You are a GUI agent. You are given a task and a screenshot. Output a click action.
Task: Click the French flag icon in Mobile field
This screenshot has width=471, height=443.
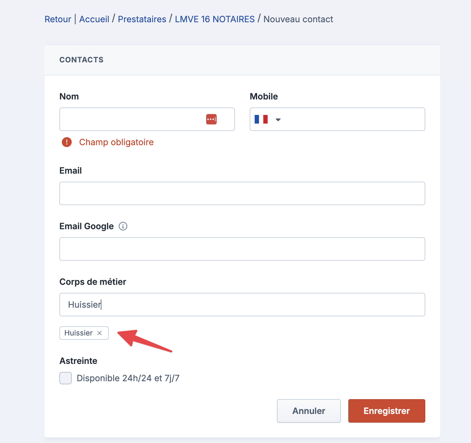(x=261, y=119)
